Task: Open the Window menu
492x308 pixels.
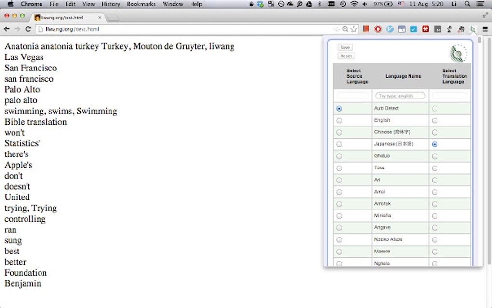Action: [x=173, y=4]
